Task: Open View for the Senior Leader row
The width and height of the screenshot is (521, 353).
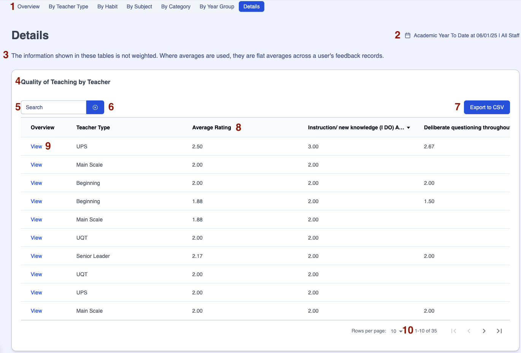Action: 36,256
